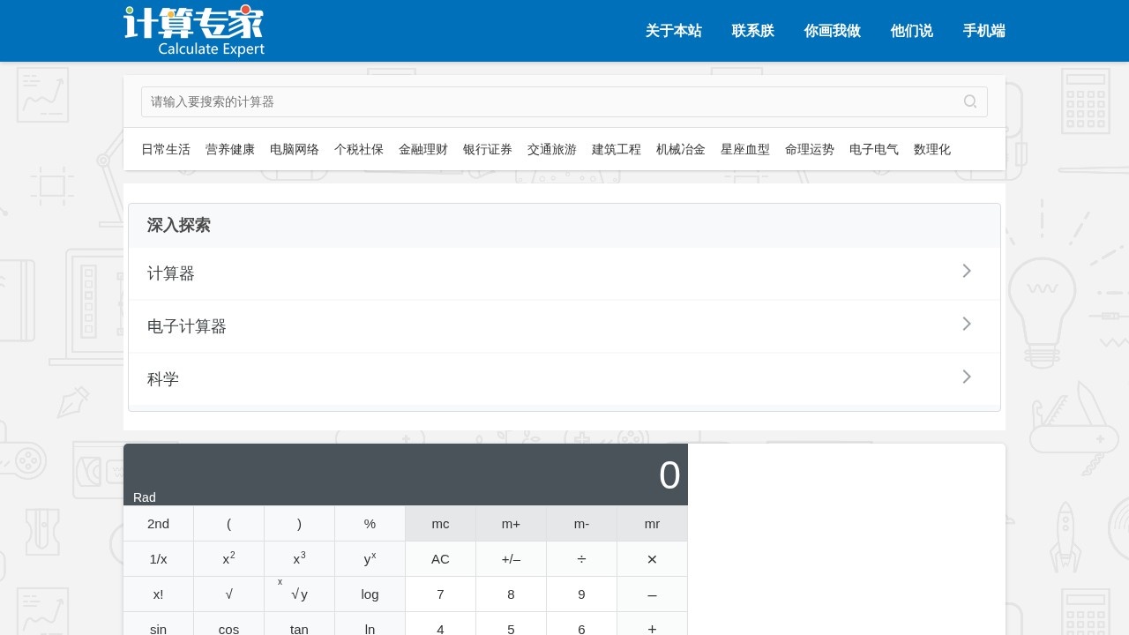Select the 手机端 menu item
The width and height of the screenshot is (1129, 635).
pyautogui.click(x=984, y=31)
